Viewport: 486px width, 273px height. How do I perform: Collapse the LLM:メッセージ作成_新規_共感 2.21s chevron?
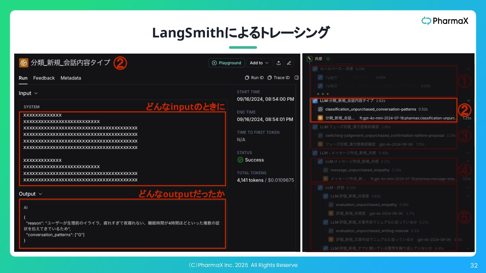(x=468, y=162)
